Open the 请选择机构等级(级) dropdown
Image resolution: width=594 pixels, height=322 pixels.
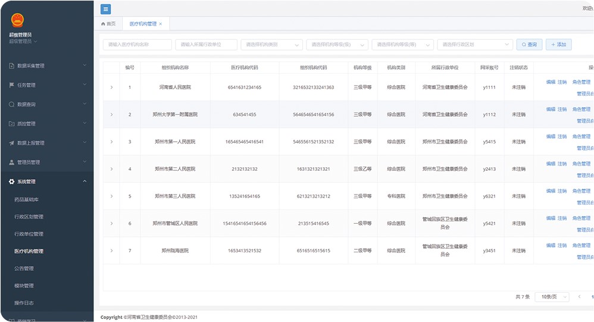337,45
